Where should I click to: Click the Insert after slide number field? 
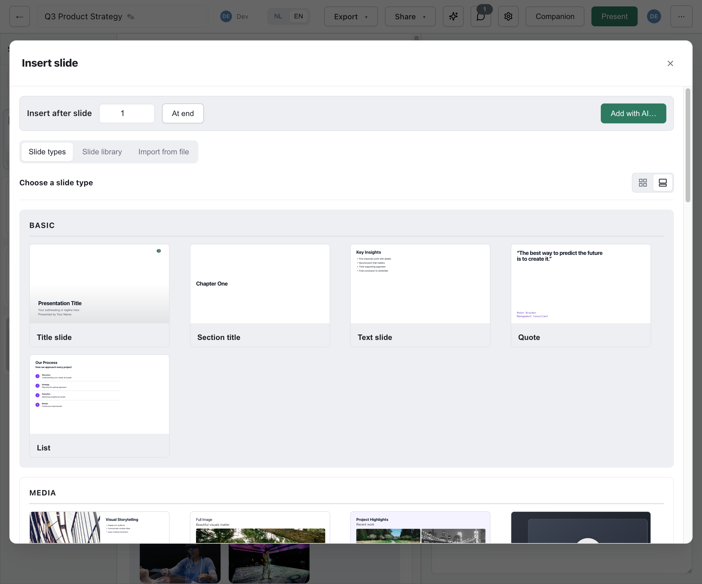[127, 113]
